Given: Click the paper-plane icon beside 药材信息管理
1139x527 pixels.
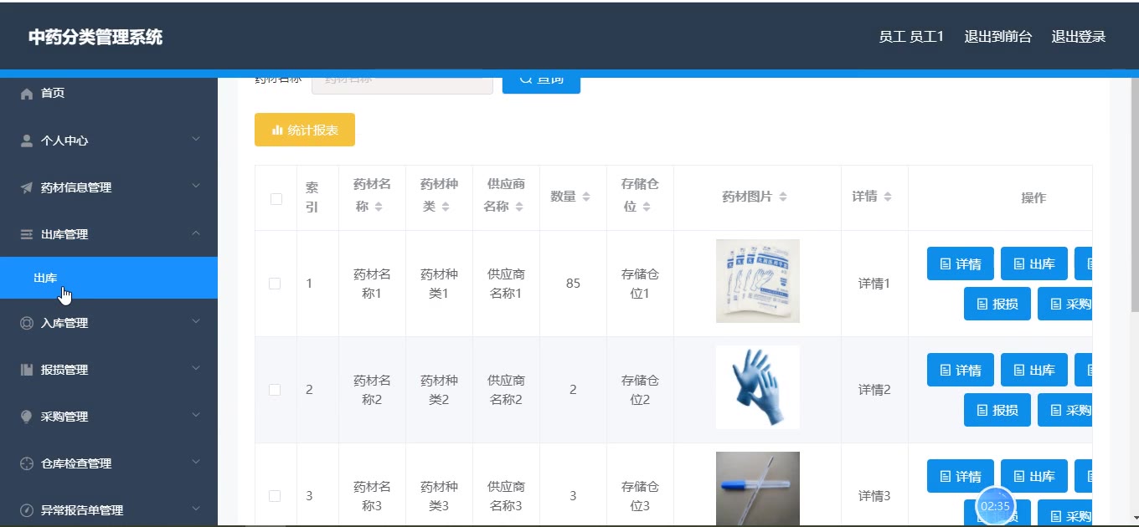Looking at the screenshot, I should 27,187.
